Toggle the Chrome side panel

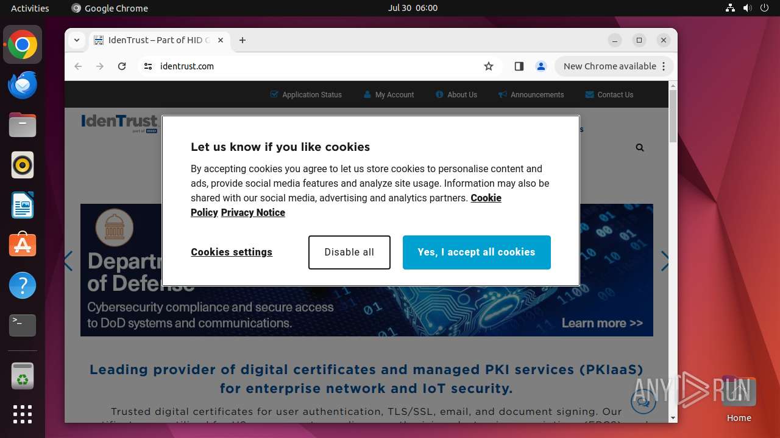519,66
